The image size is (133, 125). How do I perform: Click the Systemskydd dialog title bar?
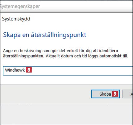point(67,19)
